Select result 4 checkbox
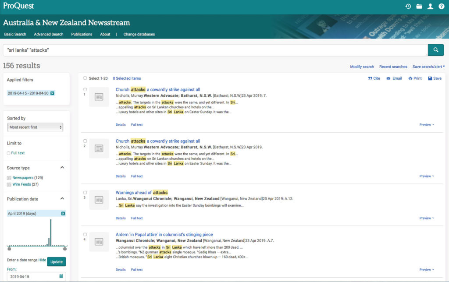The height and width of the screenshot is (282, 449). point(85,235)
